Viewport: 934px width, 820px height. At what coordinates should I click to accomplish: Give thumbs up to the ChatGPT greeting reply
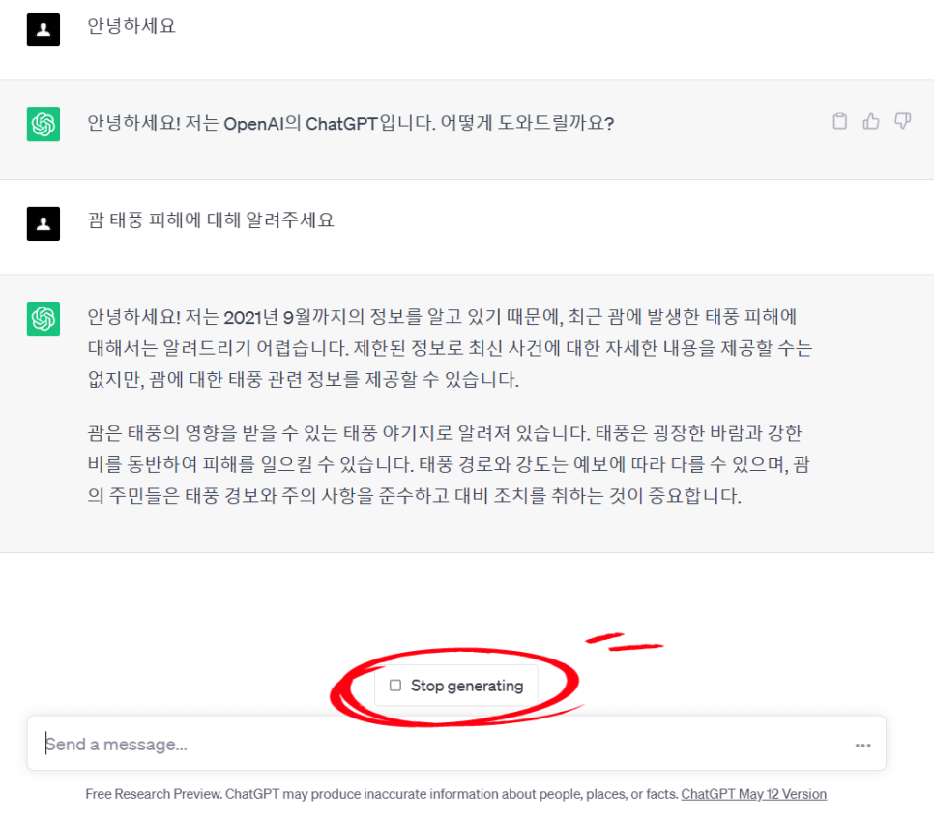pyautogui.click(x=871, y=122)
